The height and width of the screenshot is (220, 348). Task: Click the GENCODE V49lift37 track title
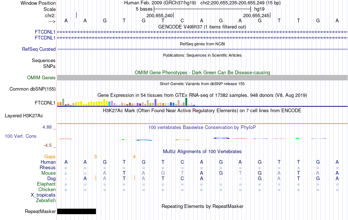202,27
